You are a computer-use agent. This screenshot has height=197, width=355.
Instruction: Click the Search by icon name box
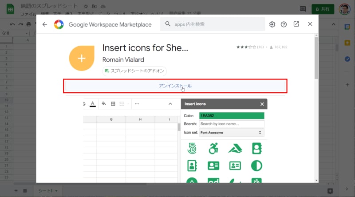(x=231, y=124)
